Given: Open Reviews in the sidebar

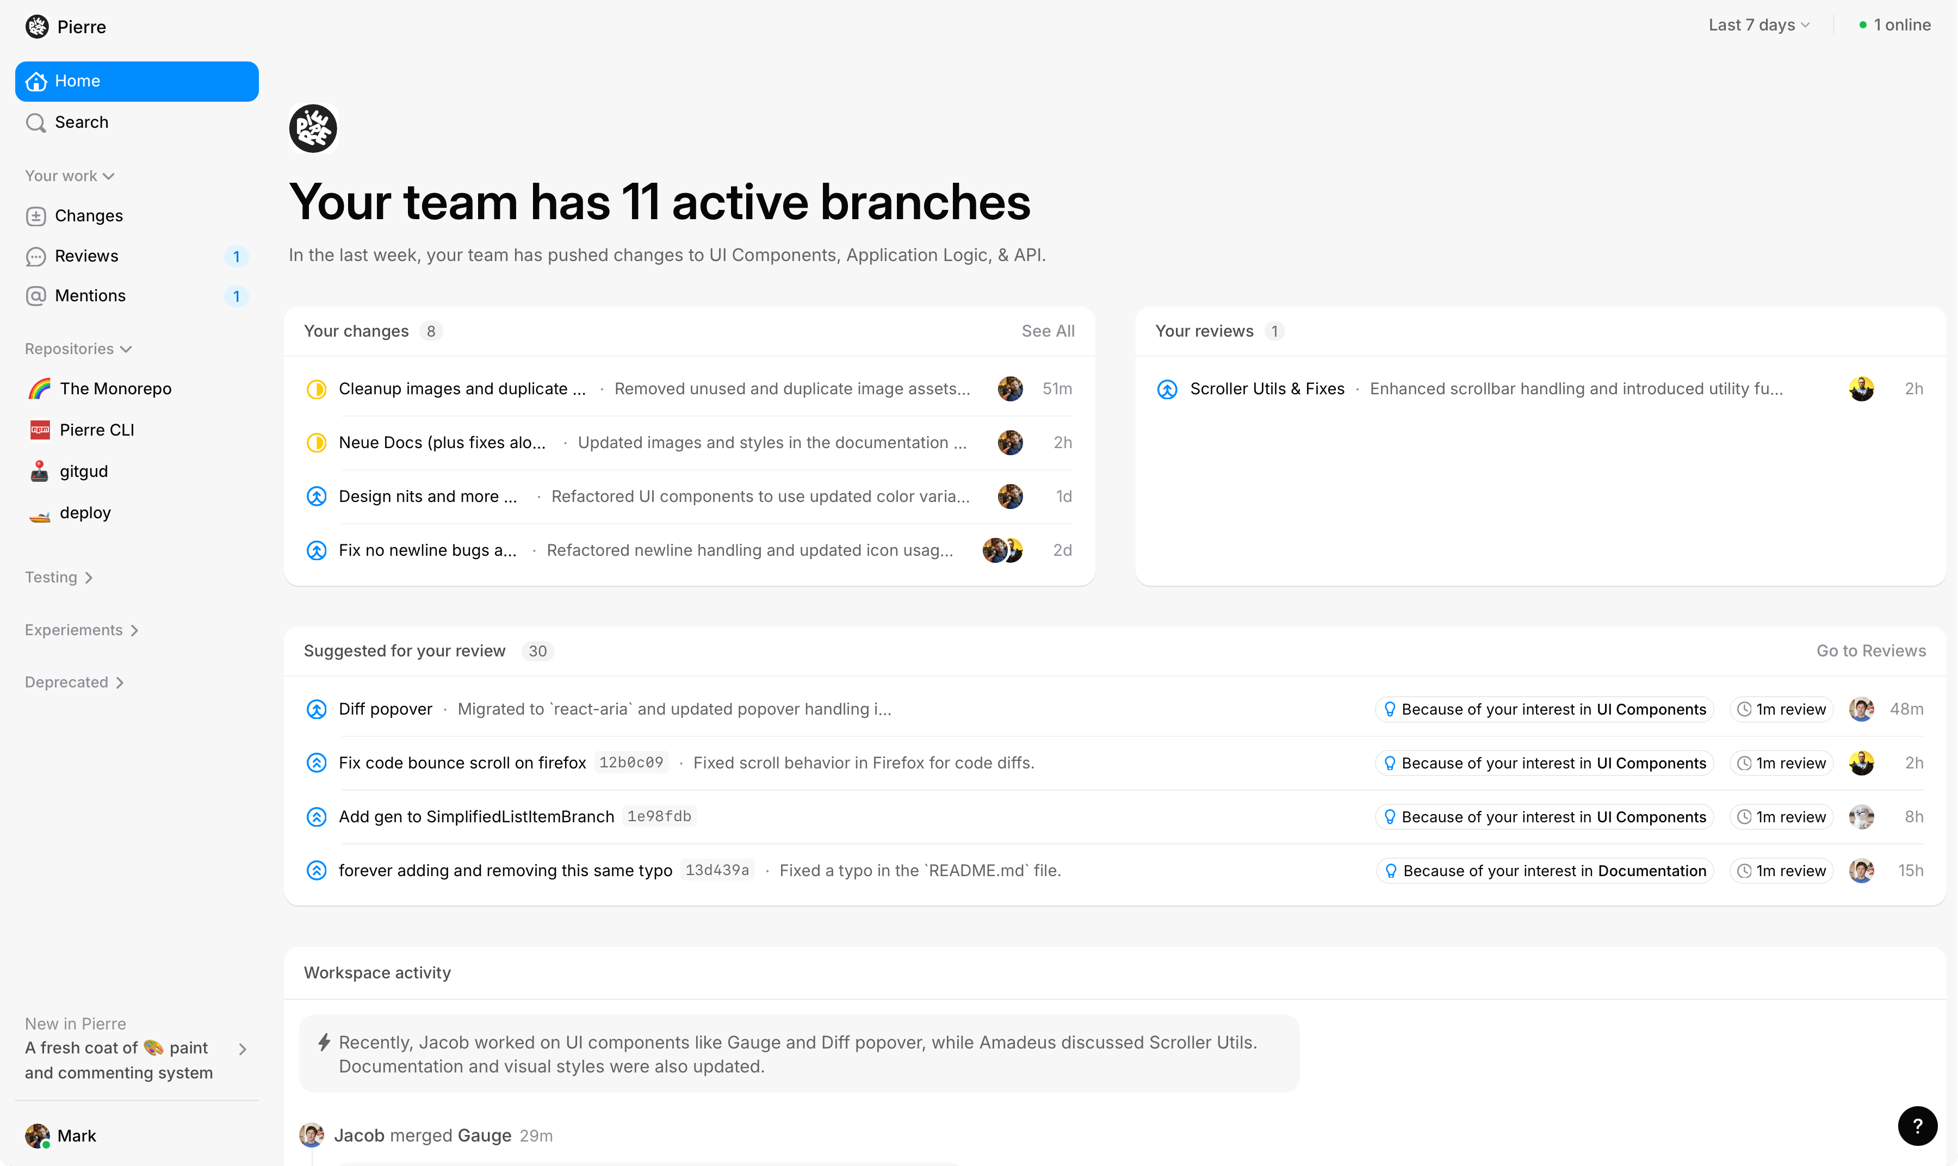Looking at the screenshot, I should (x=86, y=256).
